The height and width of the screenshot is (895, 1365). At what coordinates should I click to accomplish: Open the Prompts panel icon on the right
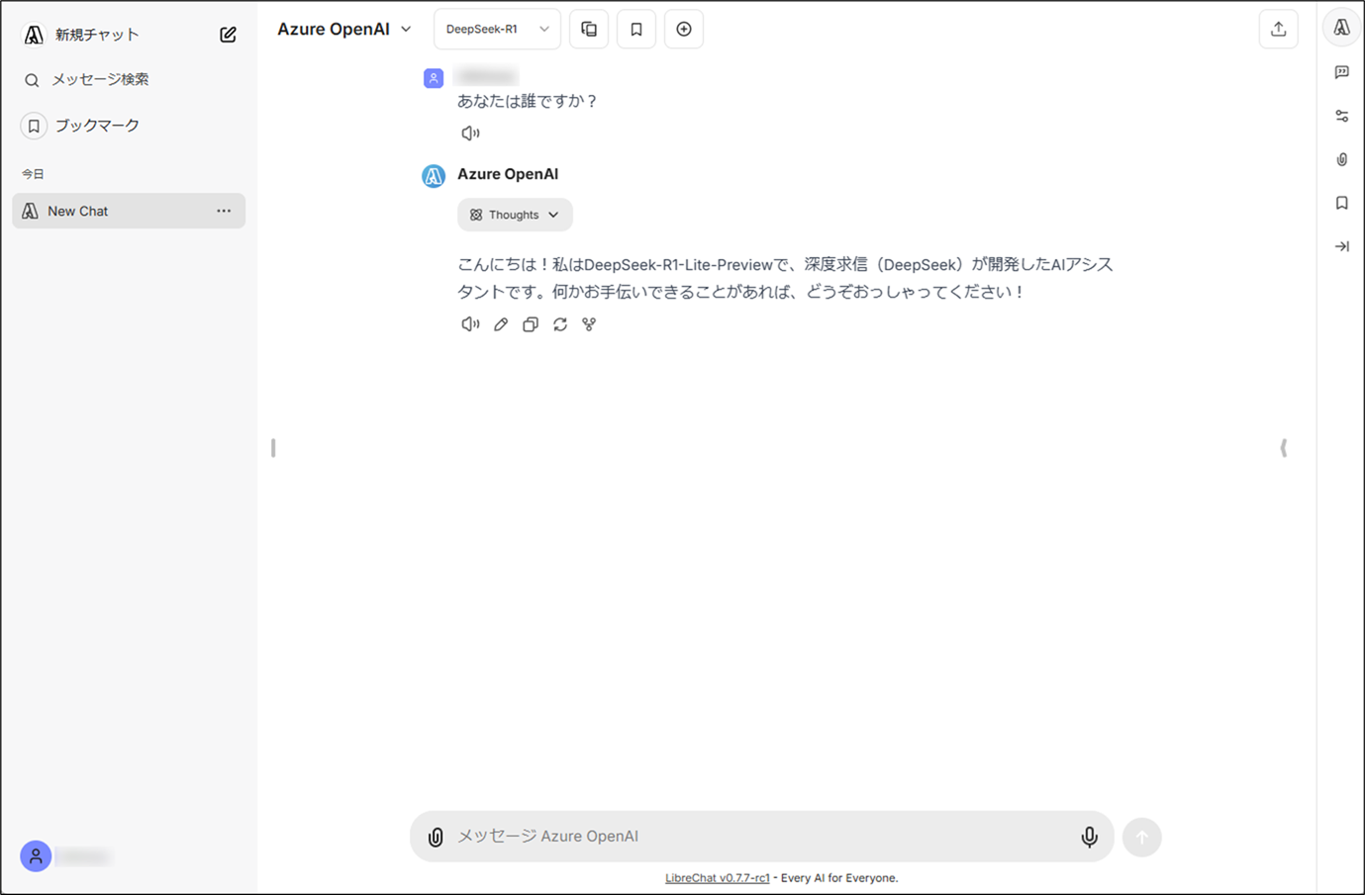pyautogui.click(x=1341, y=71)
